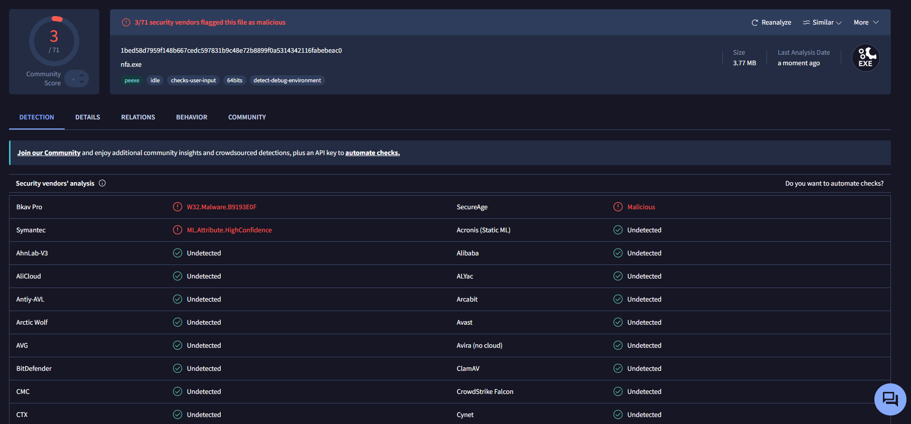Open the automate checks link
The height and width of the screenshot is (424, 911).
click(373, 153)
